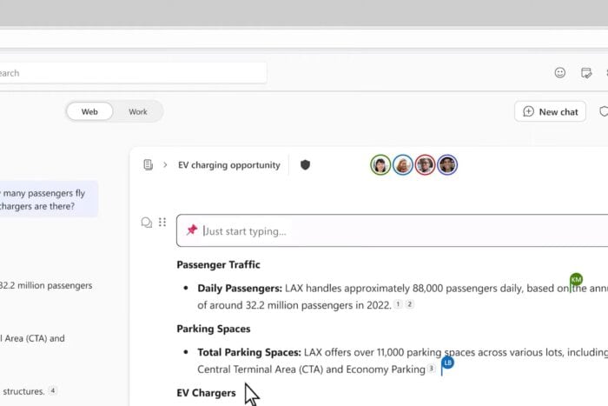Viewport: 608px width, 406px height.
Task: Open the comment bubble icon
Action: (x=147, y=223)
